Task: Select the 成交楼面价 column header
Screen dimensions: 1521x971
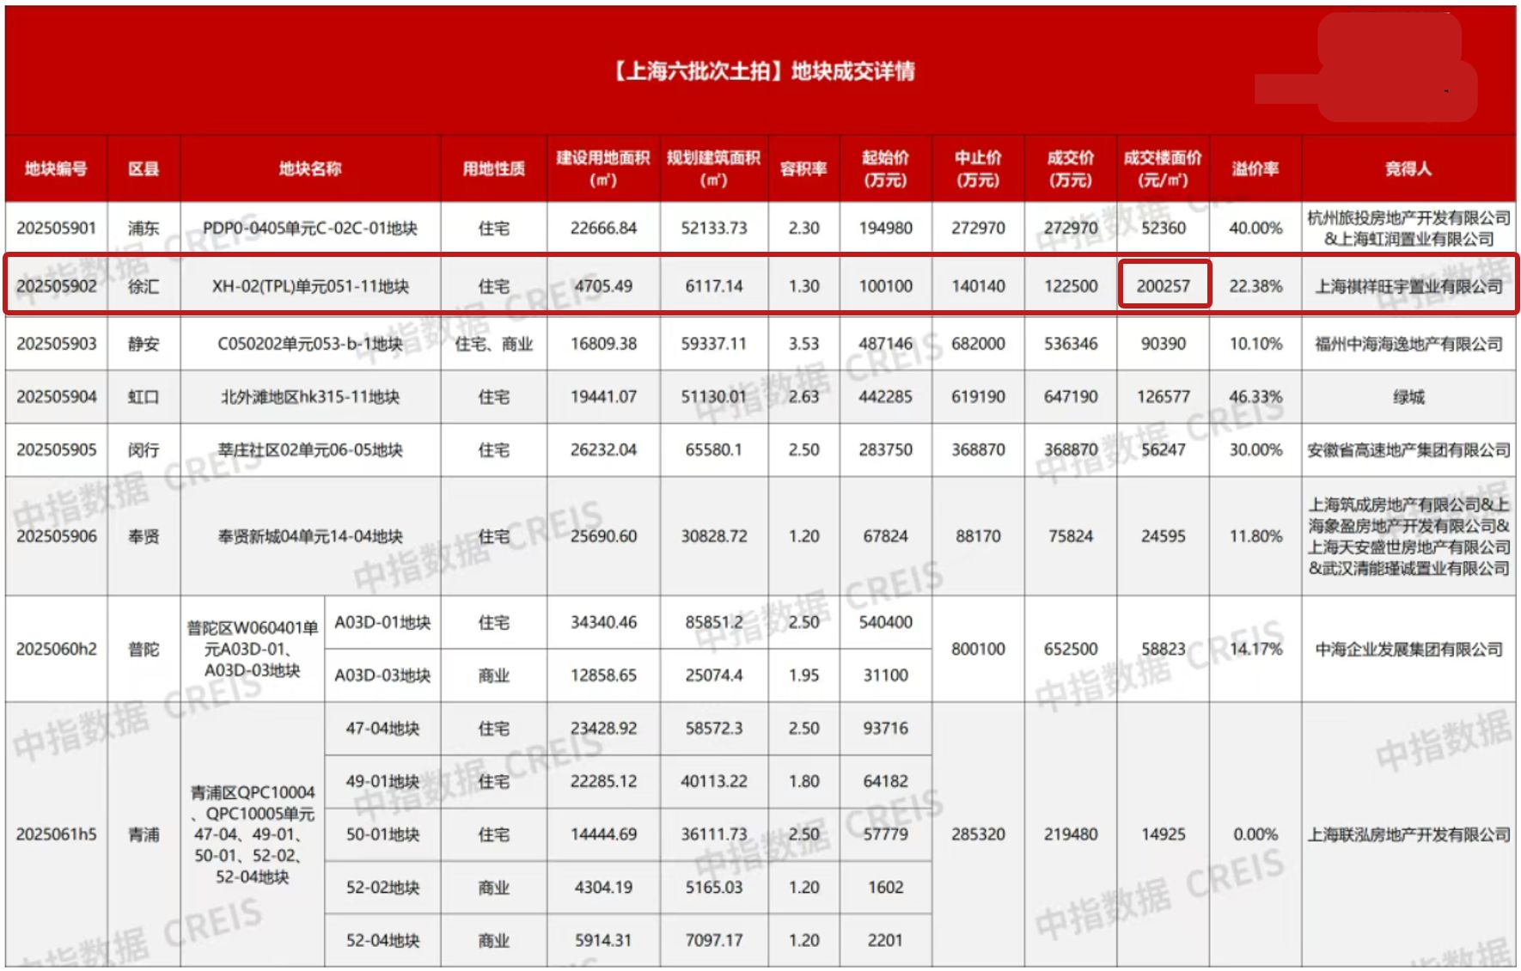Action: pos(1163,168)
